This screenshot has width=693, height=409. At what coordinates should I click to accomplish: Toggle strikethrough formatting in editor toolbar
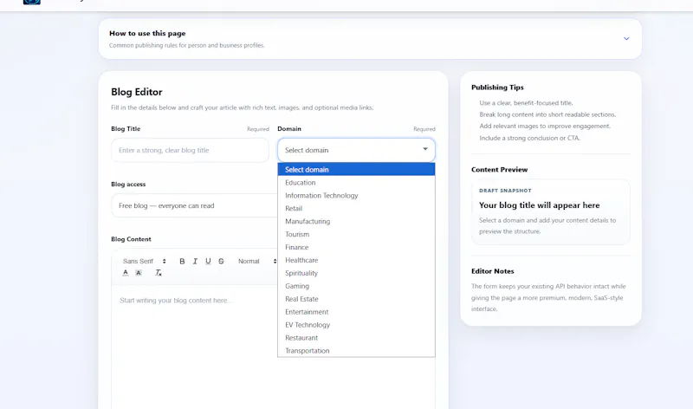point(221,262)
